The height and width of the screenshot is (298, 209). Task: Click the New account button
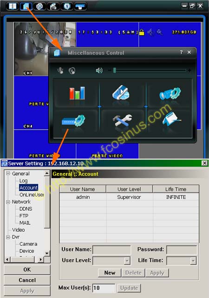tap(110, 273)
